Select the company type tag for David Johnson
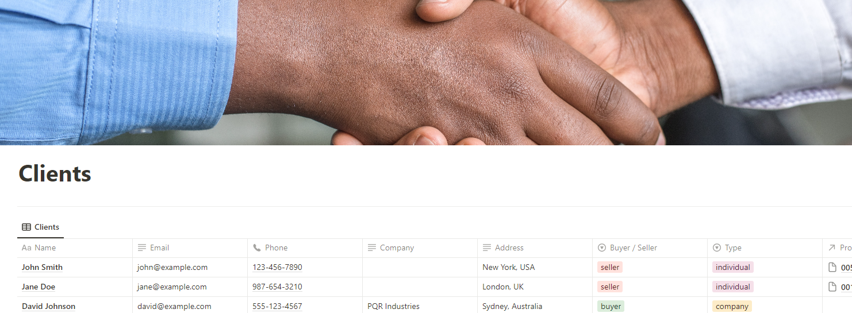 click(732, 306)
